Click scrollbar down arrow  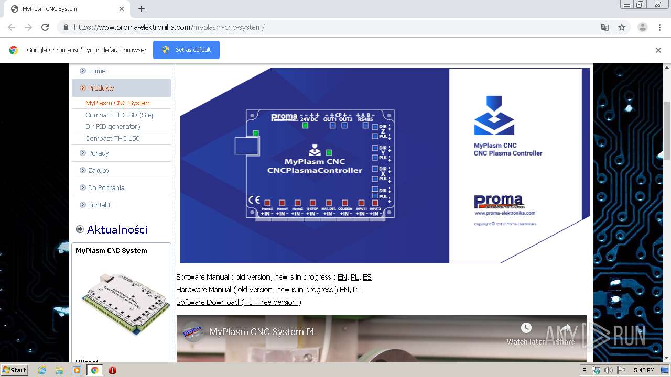pyautogui.click(x=667, y=358)
